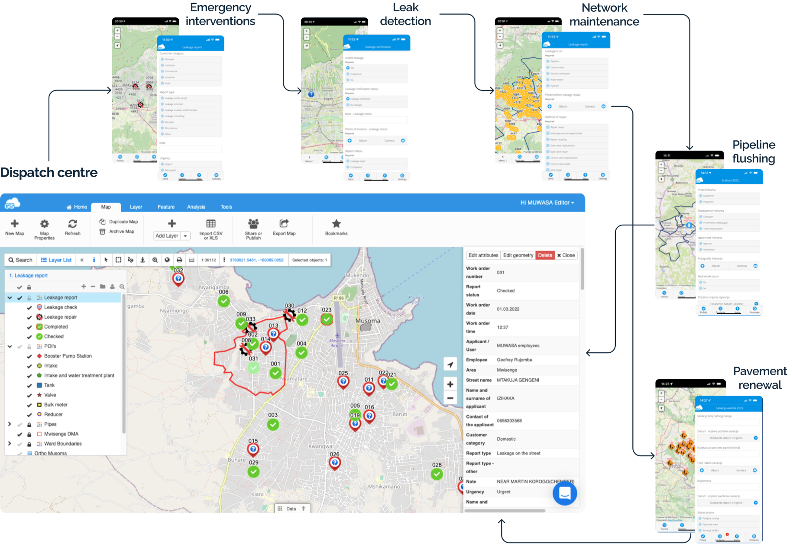Click the Edit attributes button
Screen dimensions: 793x548
tap(483, 255)
